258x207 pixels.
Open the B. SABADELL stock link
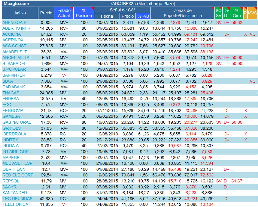point(16,64)
